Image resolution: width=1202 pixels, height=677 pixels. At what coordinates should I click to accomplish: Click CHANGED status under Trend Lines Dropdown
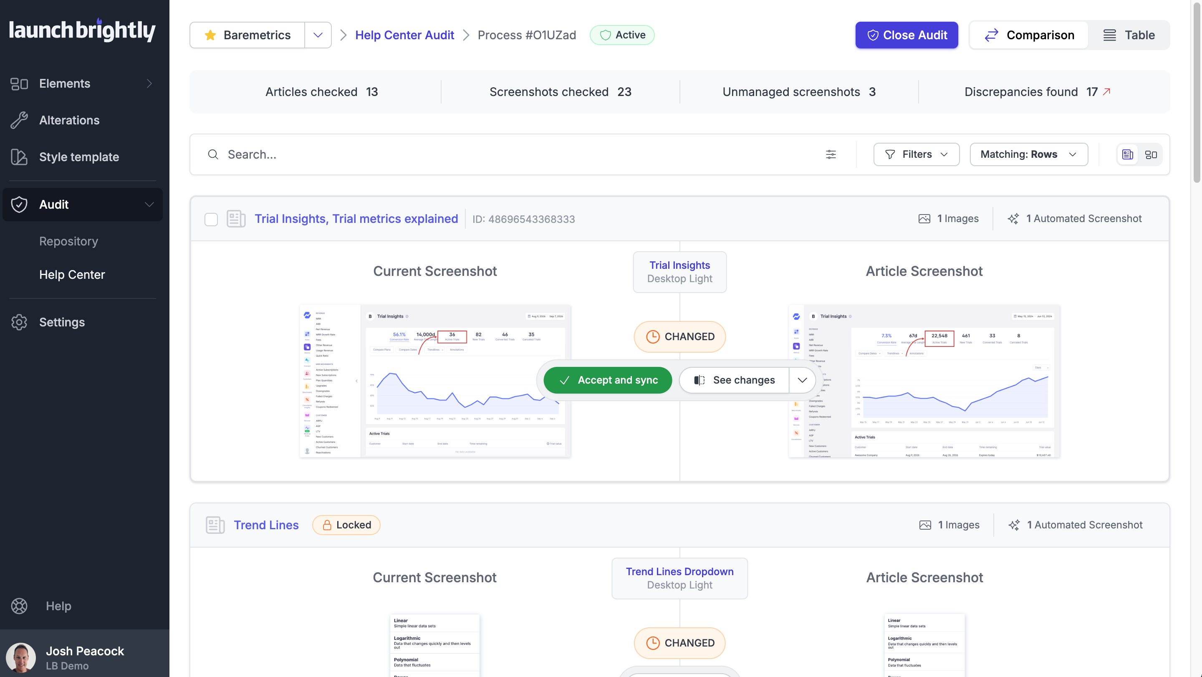[x=680, y=643]
